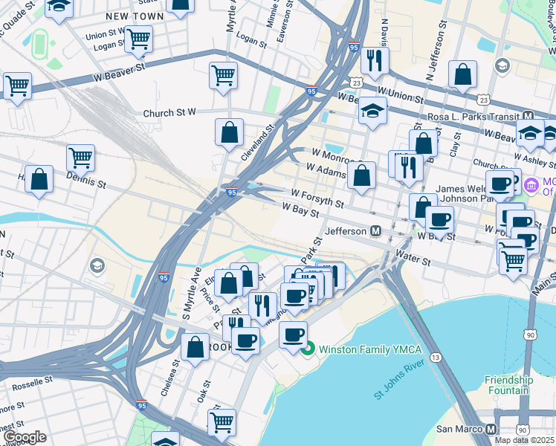Click the Route 13 shield on the bridge
556x446 pixels.
(436, 358)
